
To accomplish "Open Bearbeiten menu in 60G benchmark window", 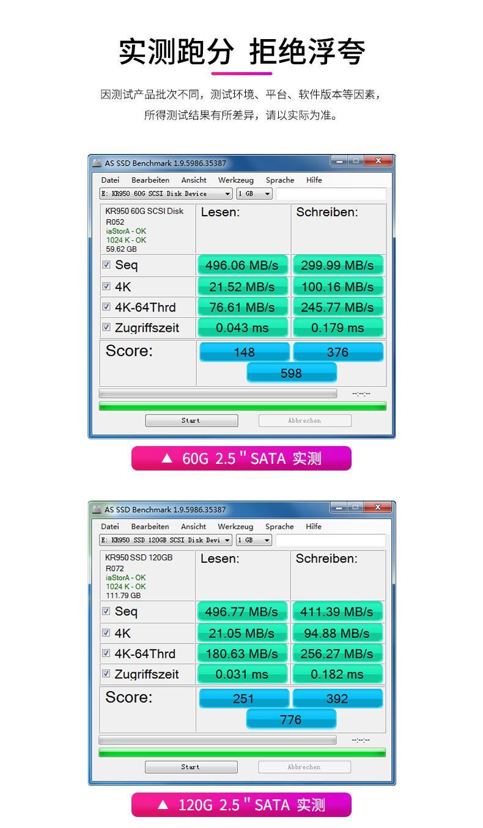I will click(150, 180).
